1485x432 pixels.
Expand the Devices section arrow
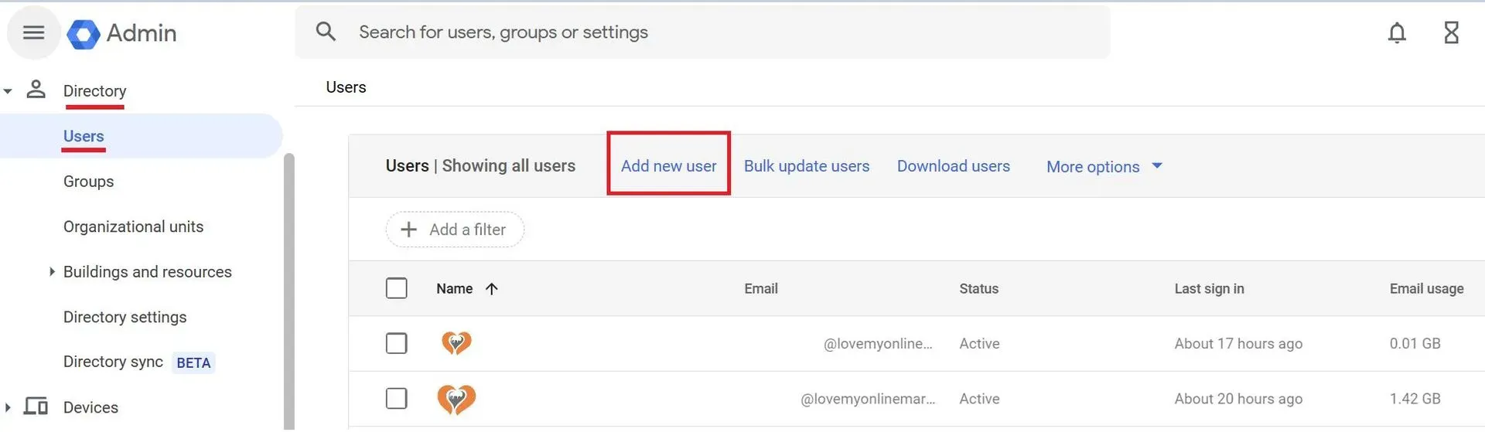click(8, 407)
